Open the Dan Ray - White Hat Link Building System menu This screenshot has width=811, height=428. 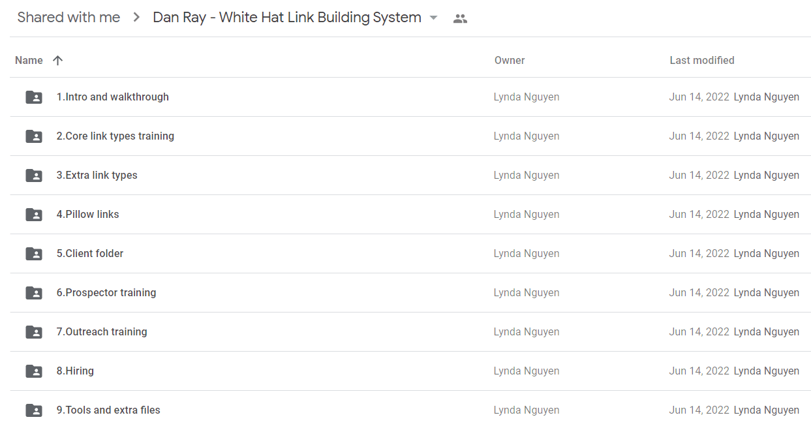[x=287, y=18]
